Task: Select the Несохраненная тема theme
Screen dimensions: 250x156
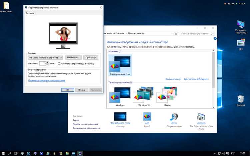Action: tap(120, 65)
